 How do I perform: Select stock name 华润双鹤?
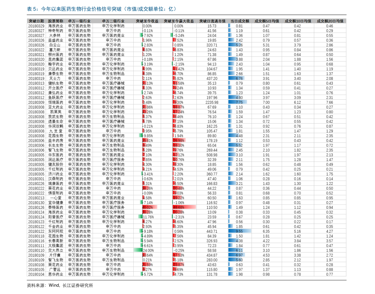click(56, 126)
